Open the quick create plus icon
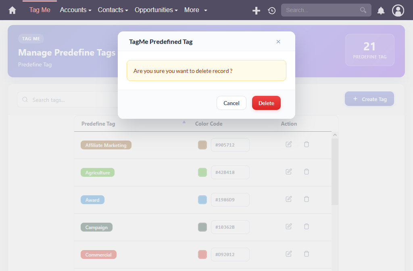Screen dimensions: 413x271 pyautogui.click(x=256, y=10)
